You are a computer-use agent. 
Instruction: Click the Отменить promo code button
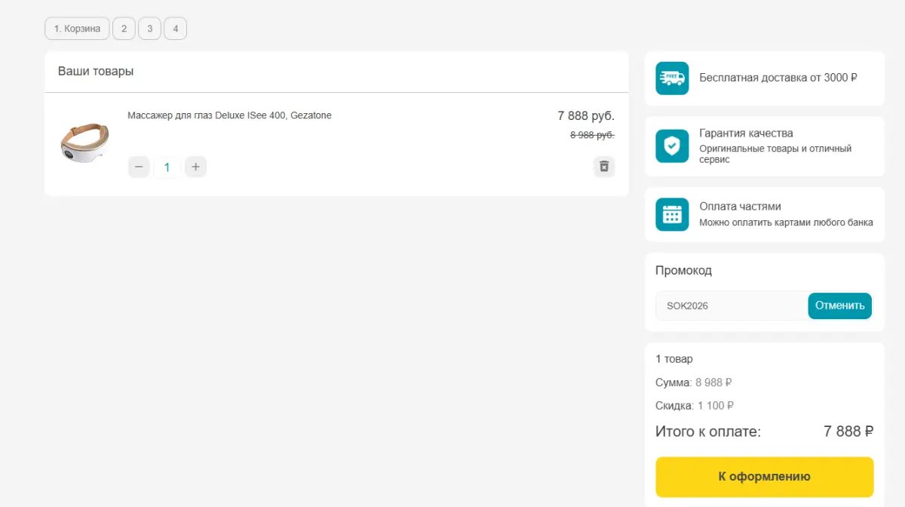click(x=839, y=306)
